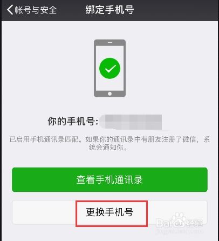Screen dimensions: 219x241
Task: Click the speaker slot on phone illustration
Action: 110,42
